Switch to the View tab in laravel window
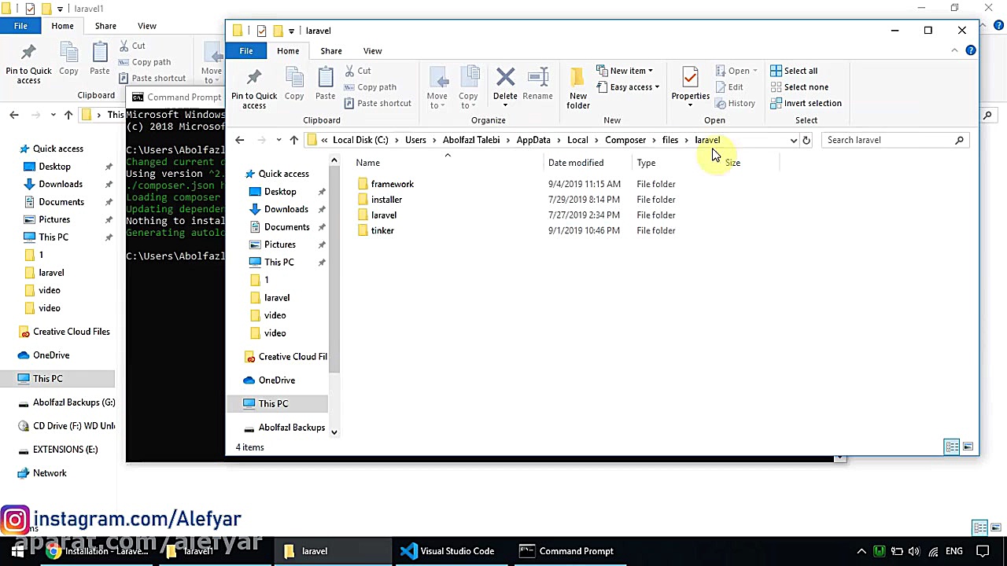Screen dimensions: 1007x566 click(x=373, y=50)
